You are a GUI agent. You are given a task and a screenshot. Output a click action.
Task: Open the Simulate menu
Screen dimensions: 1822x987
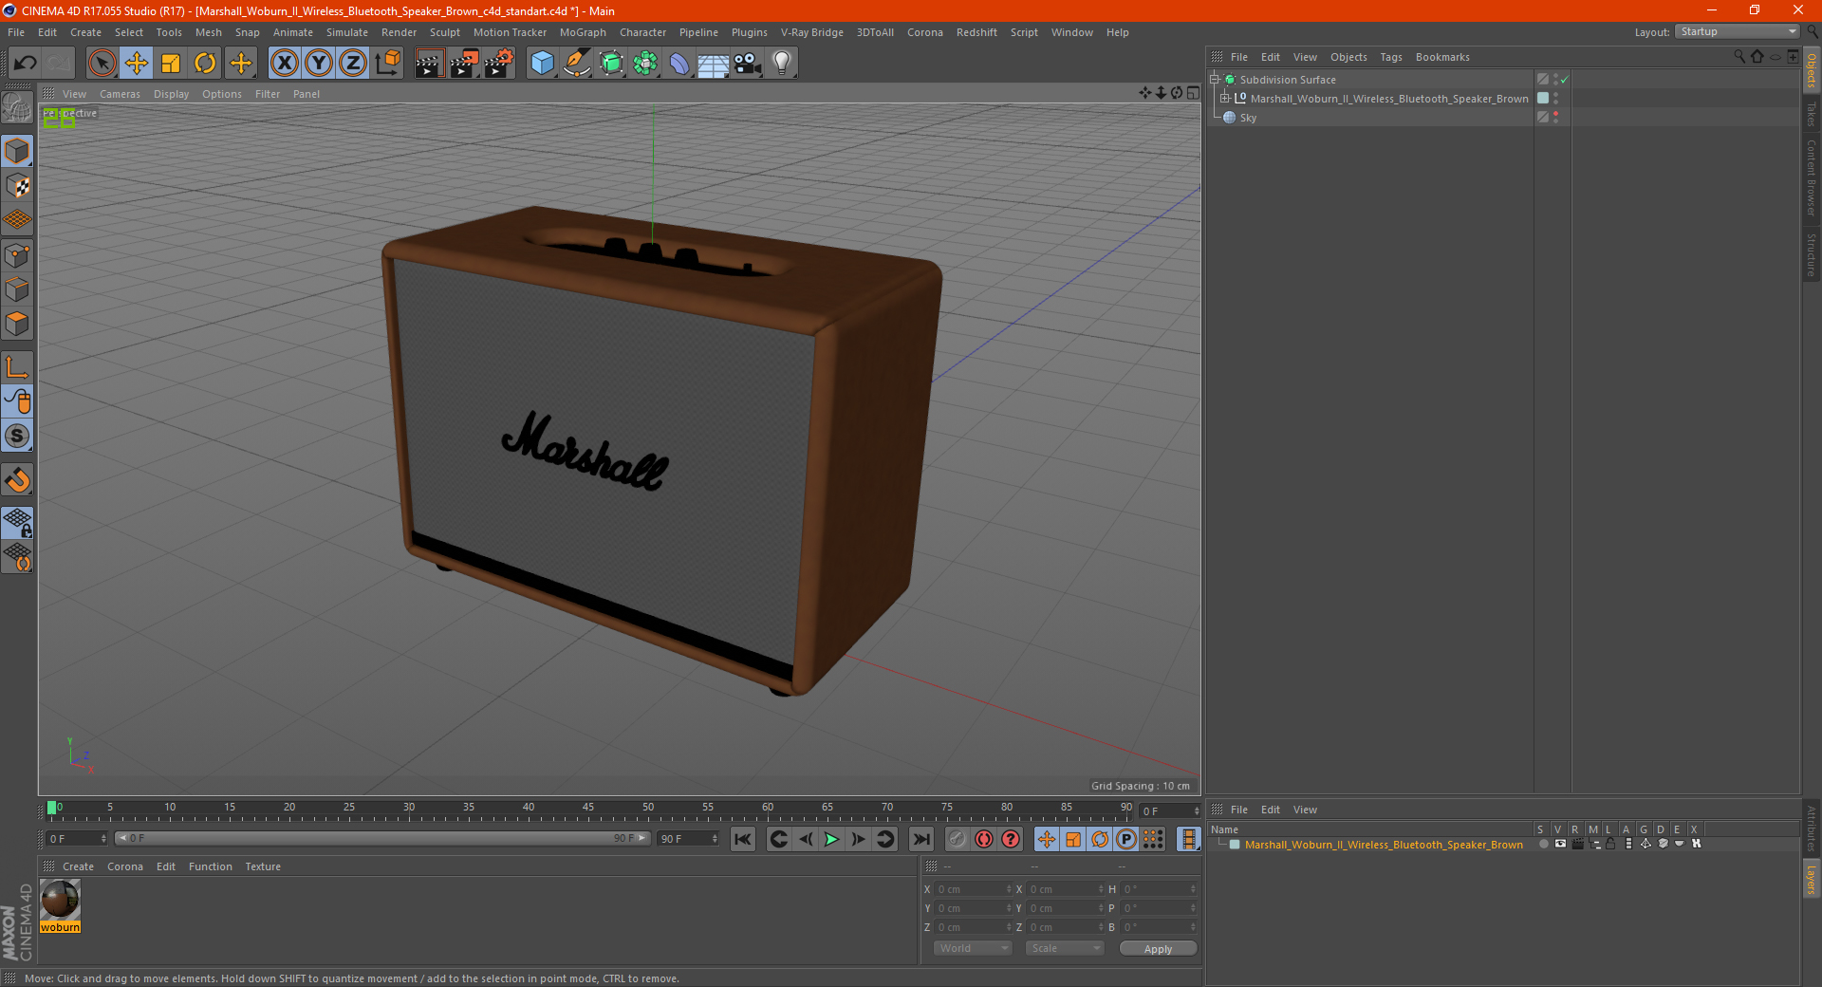(347, 32)
